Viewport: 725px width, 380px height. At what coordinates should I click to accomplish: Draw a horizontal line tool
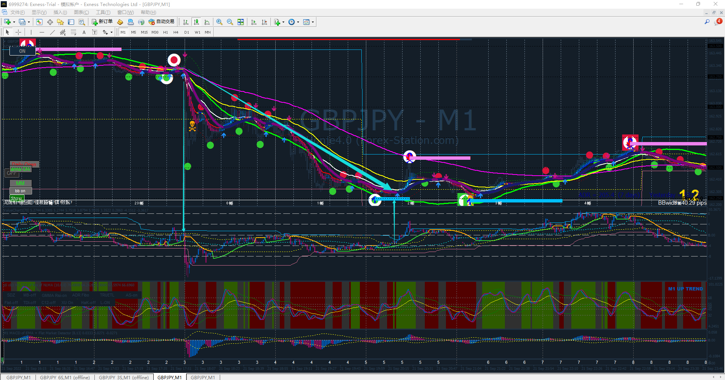tap(42, 32)
